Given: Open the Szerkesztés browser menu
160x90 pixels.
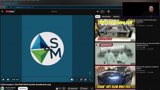Looking at the screenshot, I should click(x=5, y=0).
